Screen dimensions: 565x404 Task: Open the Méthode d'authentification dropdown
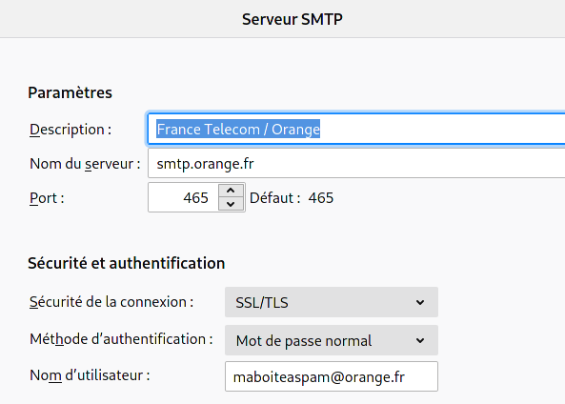coord(332,340)
